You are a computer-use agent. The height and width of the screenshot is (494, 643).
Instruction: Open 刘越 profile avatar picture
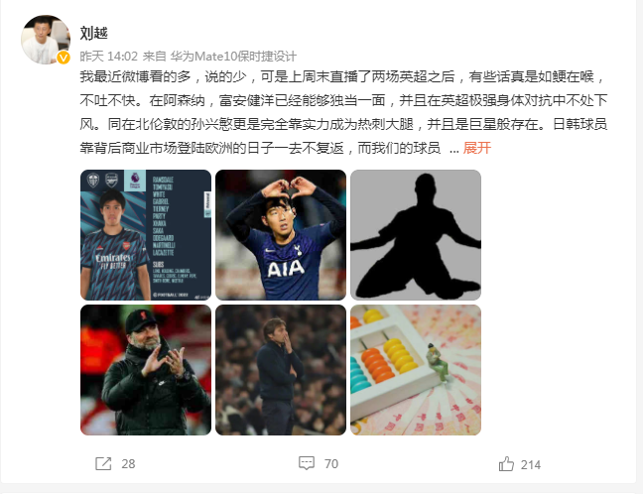tap(46, 40)
